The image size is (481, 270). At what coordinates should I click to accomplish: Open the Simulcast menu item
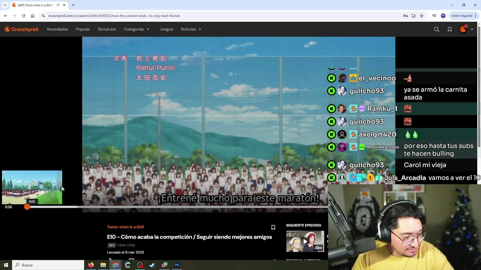[107, 29]
